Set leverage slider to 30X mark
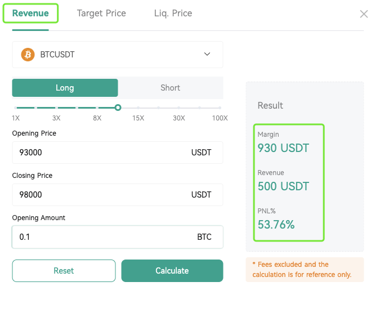 click(x=179, y=108)
